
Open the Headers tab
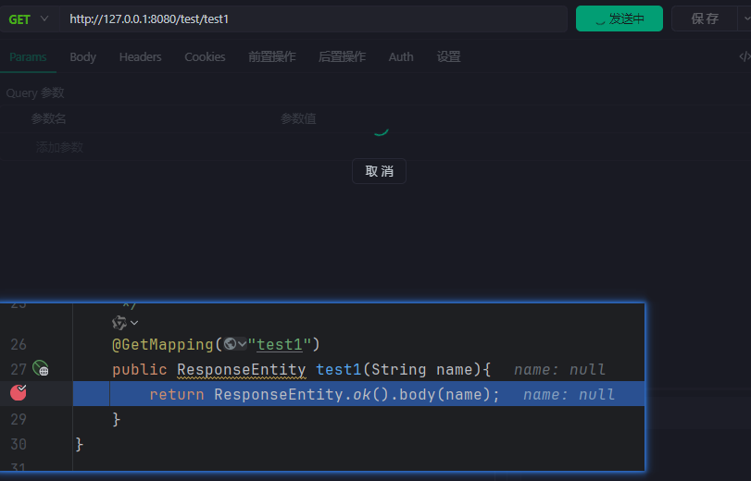pos(140,56)
